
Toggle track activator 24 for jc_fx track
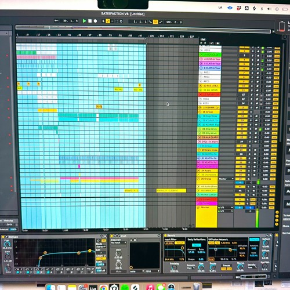[x=242, y=142]
